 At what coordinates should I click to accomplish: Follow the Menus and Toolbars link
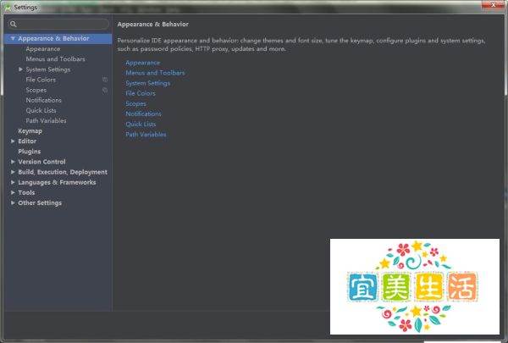(x=155, y=73)
